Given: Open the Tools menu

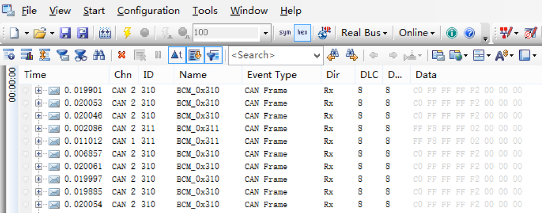Looking at the screenshot, I should pyautogui.click(x=205, y=11).
